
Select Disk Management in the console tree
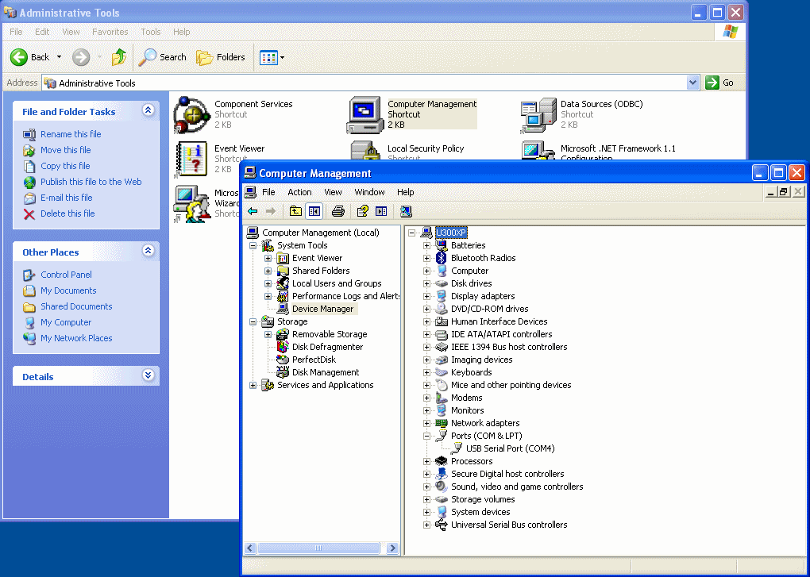click(326, 372)
